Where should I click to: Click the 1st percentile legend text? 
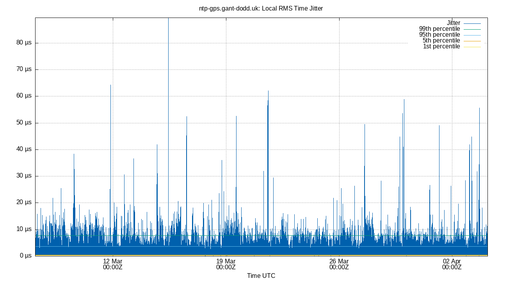click(x=441, y=46)
